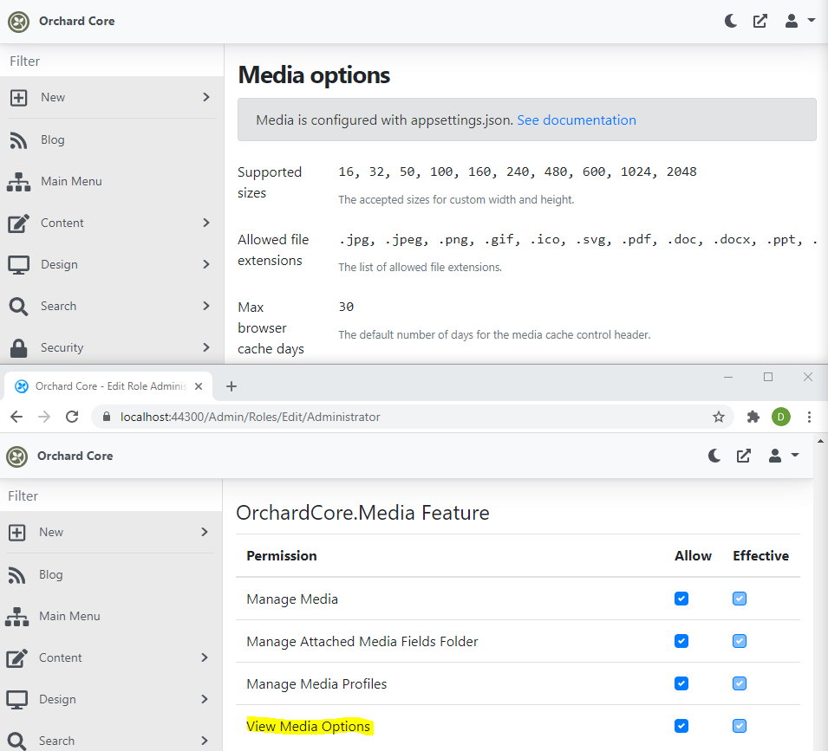
Task: Toggle Allow for Manage Attached Media Fields Folder
Action: coord(681,641)
